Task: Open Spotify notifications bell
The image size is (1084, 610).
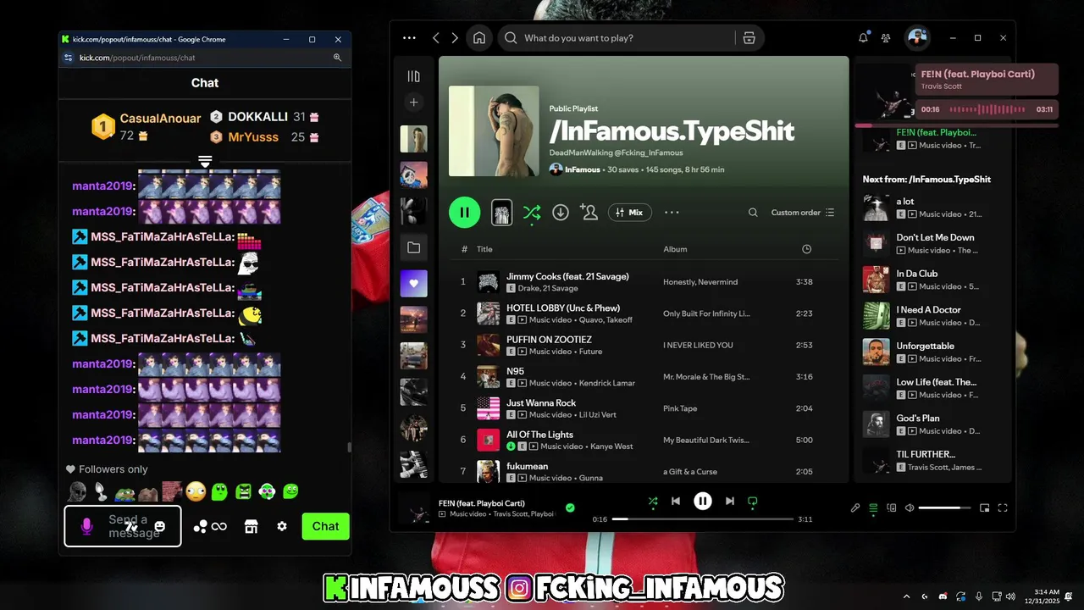Action: coord(863,38)
